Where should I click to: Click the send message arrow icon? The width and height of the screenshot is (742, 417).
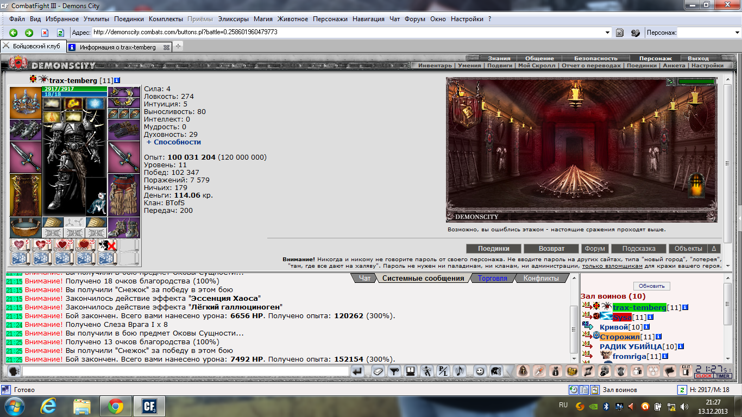pyautogui.click(x=357, y=371)
